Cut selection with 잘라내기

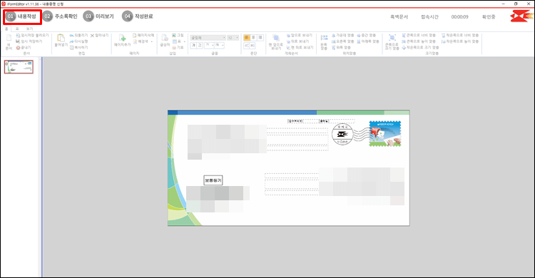tap(99, 36)
